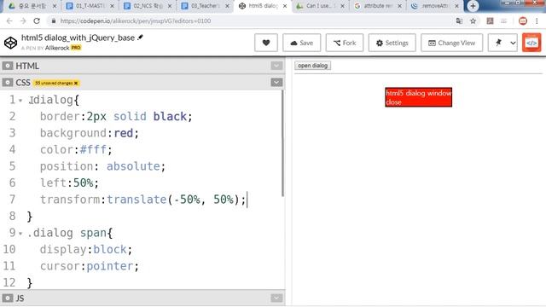The width and height of the screenshot is (546, 307).
Task: Switch to the first Google Drive tab
Action: point(32,6)
